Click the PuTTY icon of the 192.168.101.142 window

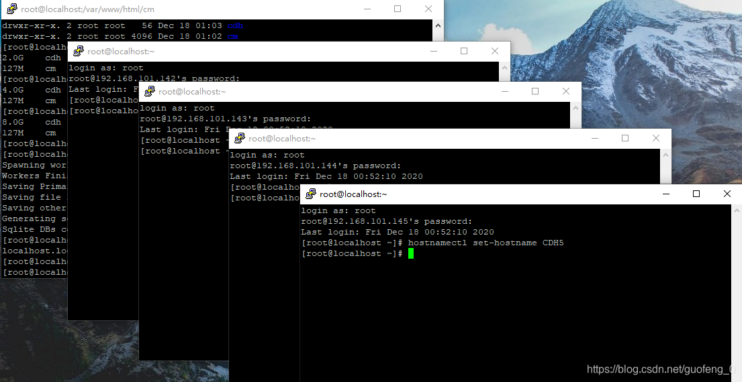[x=79, y=51]
